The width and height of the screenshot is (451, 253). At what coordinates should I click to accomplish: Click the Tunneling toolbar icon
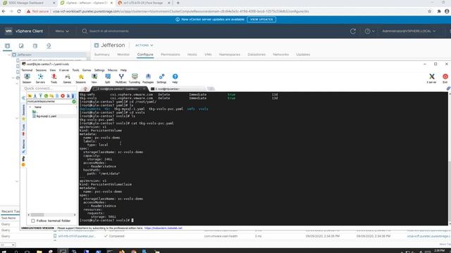pos(135,78)
